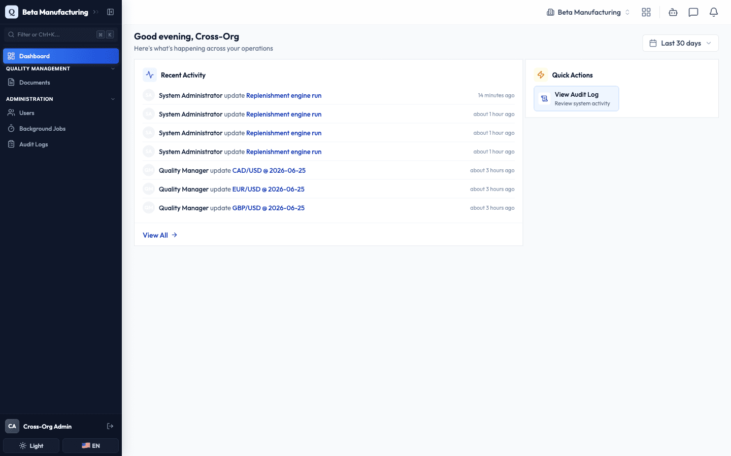The height and width of the screenshot is (456, 731).
Task: Open the Last 30 days date range dropdown
Action: point(680,43)
